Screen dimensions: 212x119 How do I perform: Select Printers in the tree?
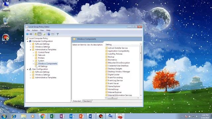[41, 58]
